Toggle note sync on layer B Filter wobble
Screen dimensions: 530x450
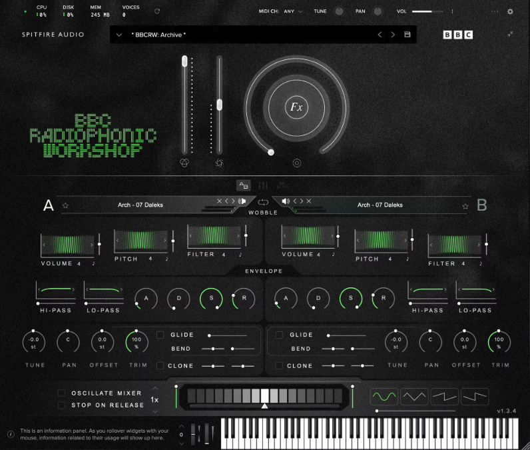(481, 263)
